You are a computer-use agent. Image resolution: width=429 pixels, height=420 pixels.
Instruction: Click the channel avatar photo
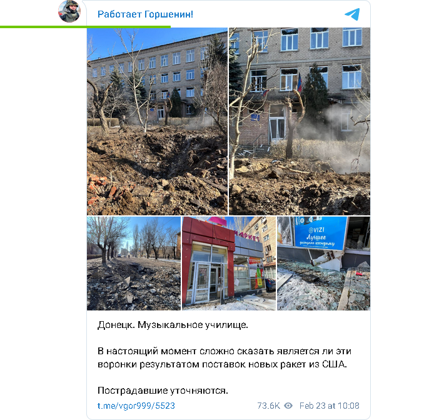[x=69, y=11]
